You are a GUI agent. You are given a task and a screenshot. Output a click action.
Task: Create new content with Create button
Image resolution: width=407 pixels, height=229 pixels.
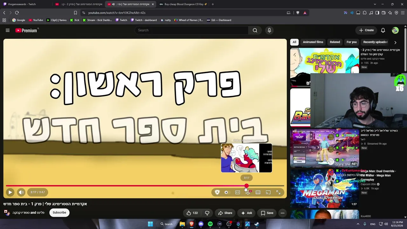(x=366, y=30)
